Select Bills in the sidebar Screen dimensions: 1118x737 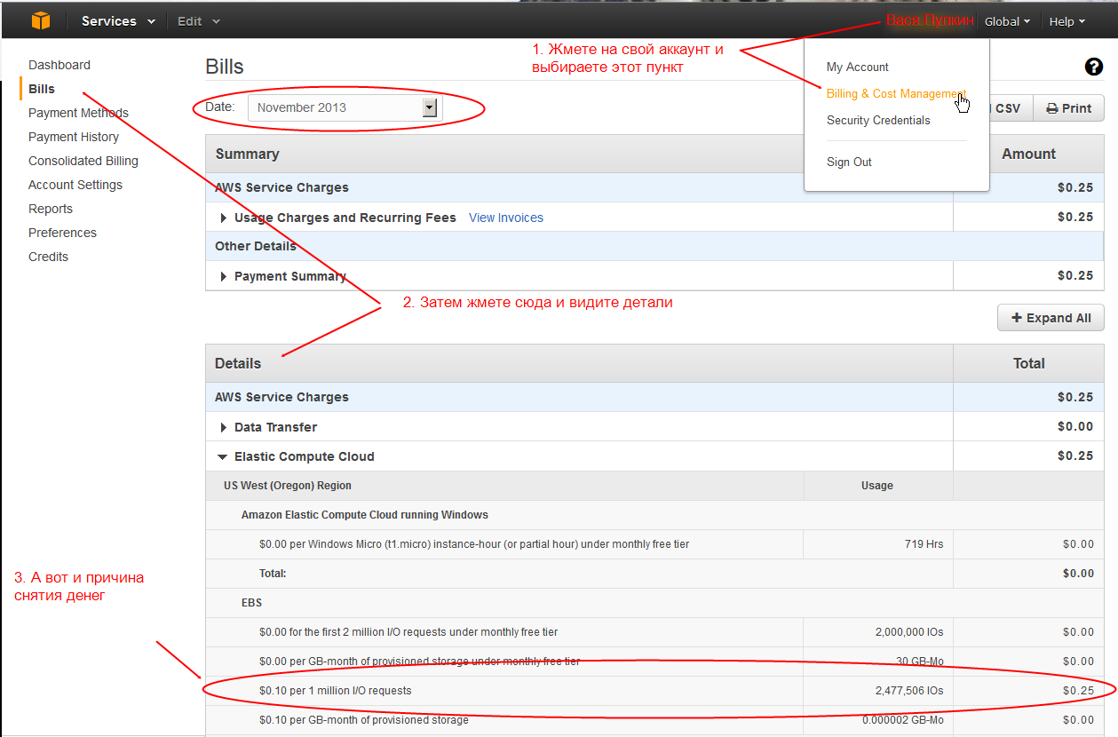pos(42,89)
